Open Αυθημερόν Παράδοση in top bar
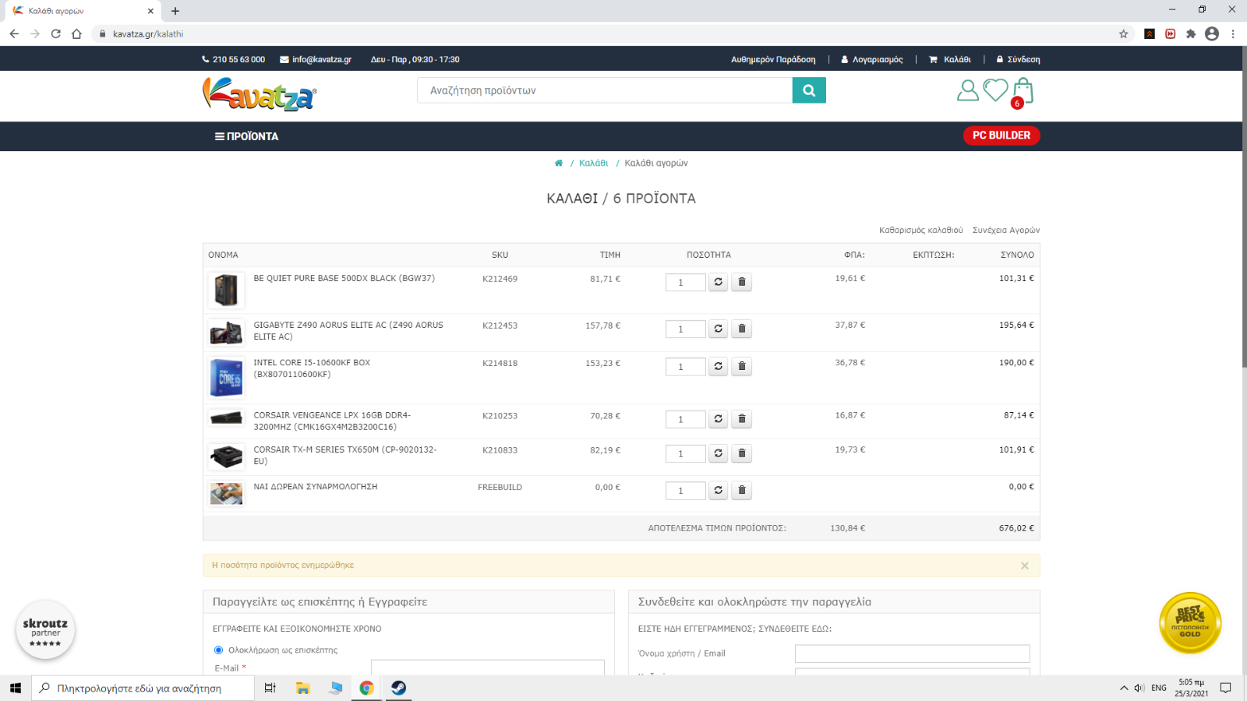Screen dimensions: 1247x701 click(773, 59)
